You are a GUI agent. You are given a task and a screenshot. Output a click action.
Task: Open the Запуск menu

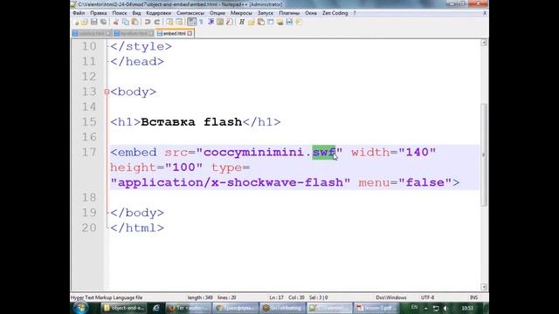(266, 13)
